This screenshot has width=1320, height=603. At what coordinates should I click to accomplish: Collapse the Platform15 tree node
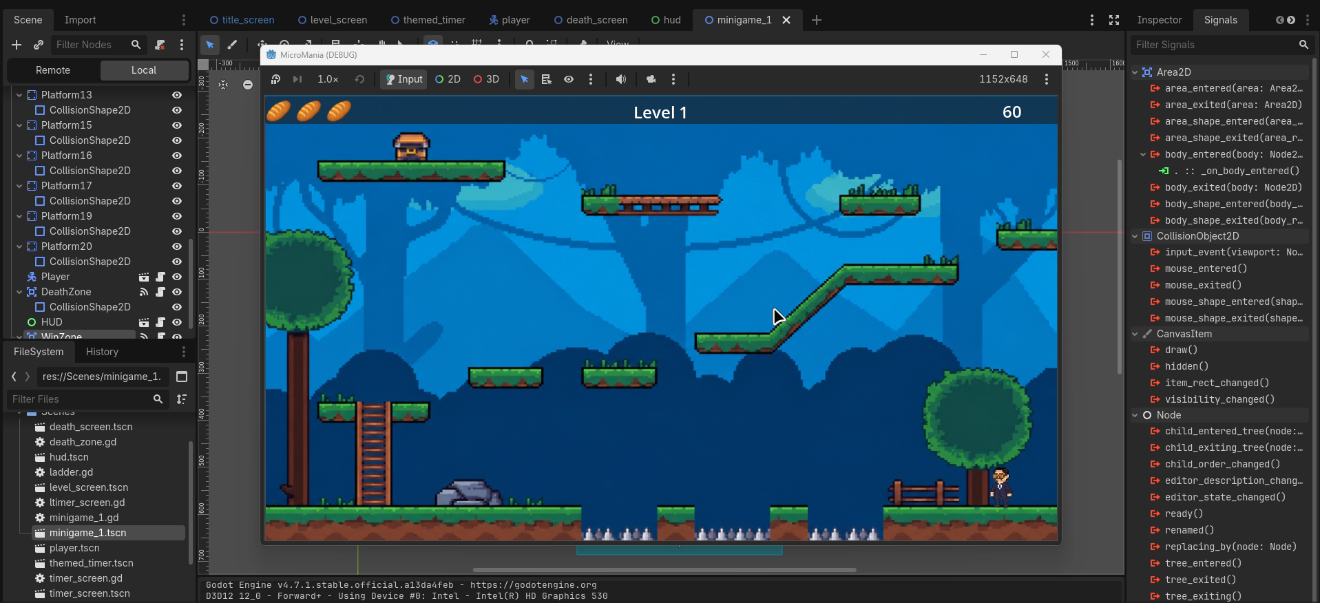[19, 125]
